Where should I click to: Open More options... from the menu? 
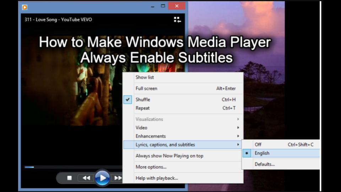coord(151,167)
